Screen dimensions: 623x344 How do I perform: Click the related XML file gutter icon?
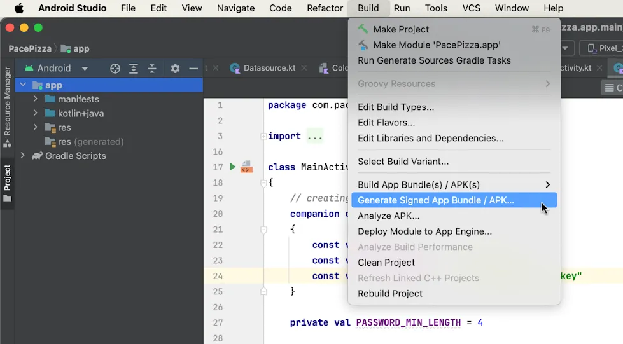point(246,167)
